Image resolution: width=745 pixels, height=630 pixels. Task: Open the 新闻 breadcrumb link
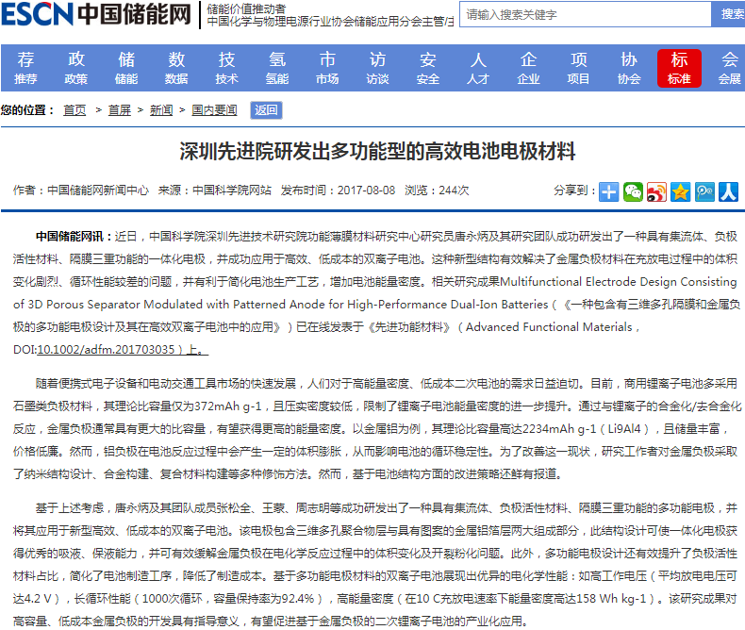coord(161,110)
